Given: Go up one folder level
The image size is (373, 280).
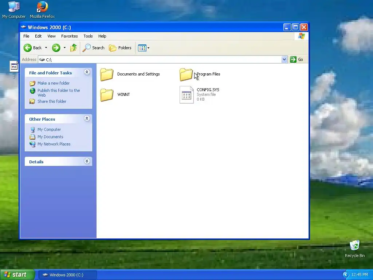Looking at the screenshot, I should tap(74, 48).
